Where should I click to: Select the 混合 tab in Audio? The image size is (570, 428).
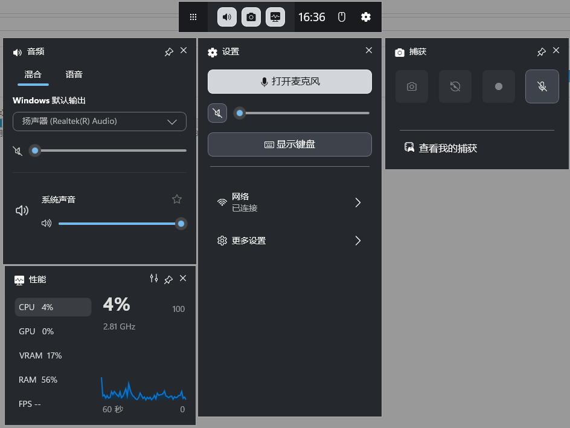pos(33,74)
